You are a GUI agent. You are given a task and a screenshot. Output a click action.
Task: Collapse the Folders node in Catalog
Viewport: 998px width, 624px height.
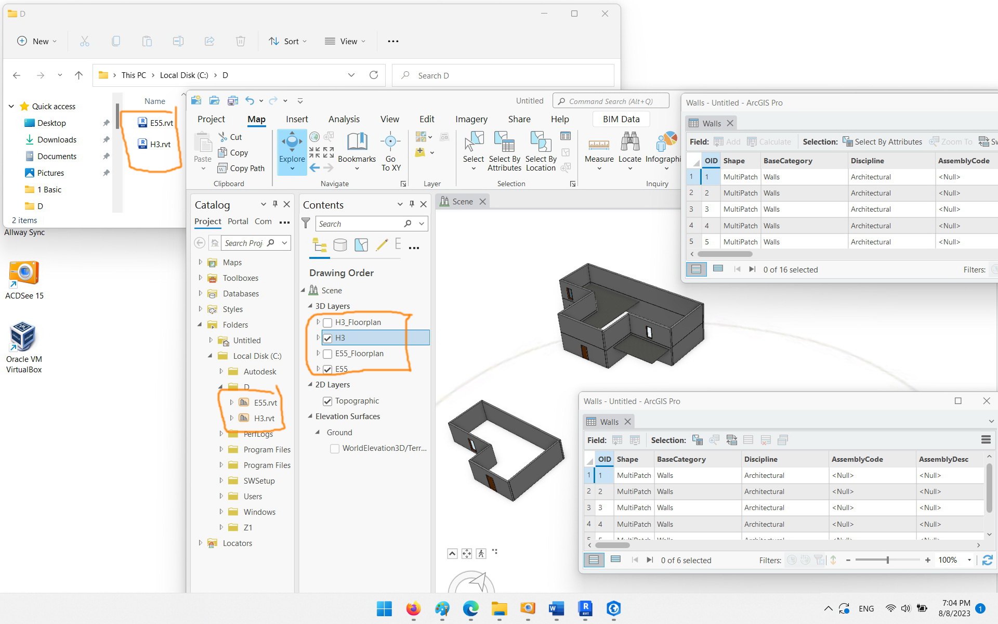click(200, 324)
